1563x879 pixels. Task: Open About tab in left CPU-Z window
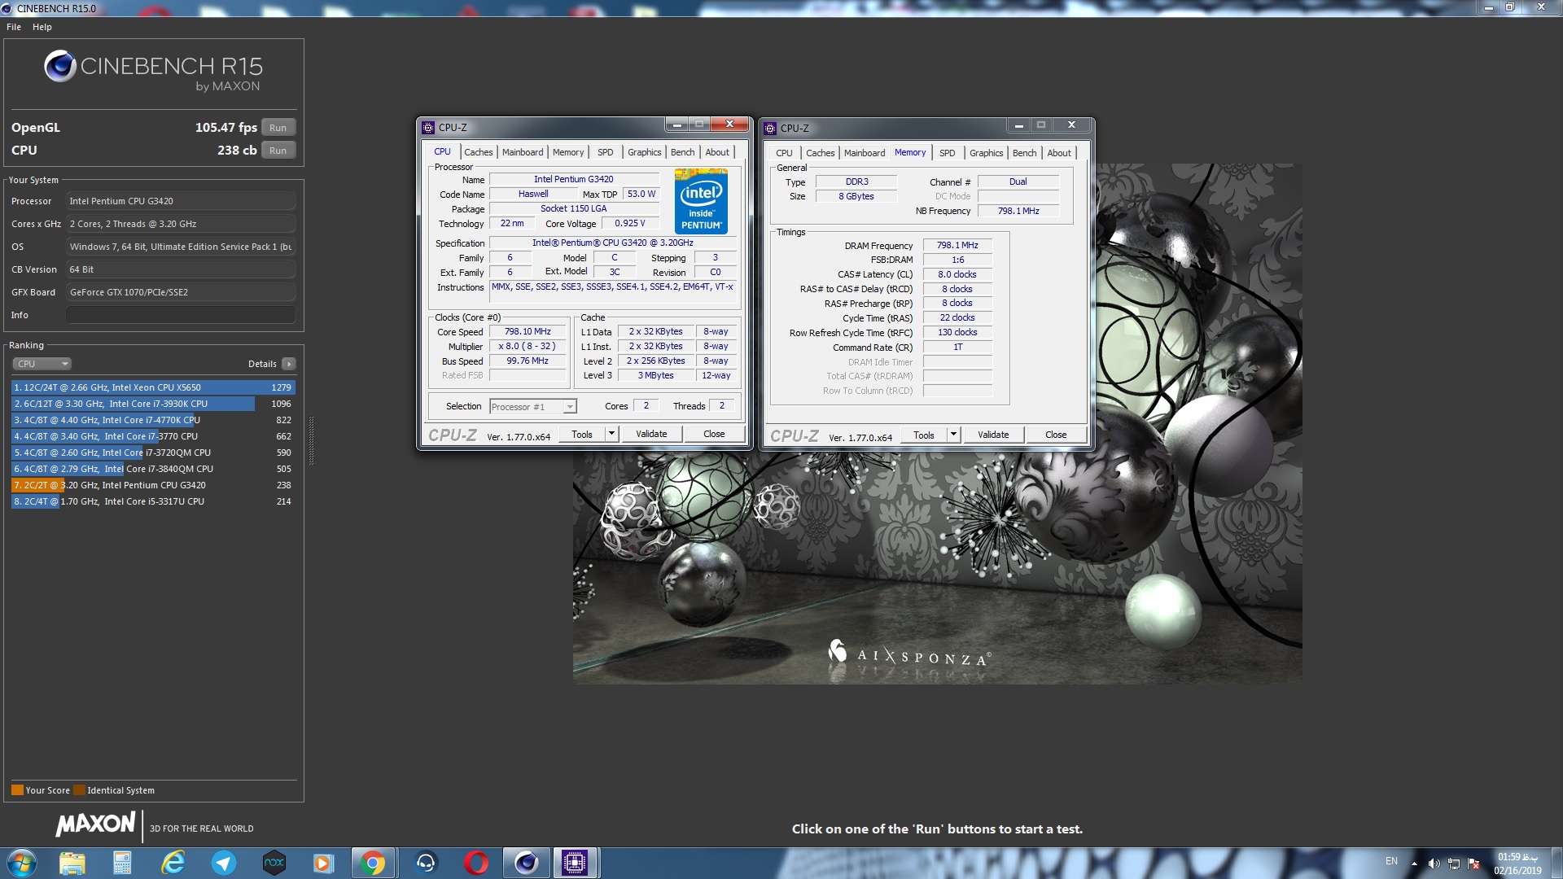(717, 152)
